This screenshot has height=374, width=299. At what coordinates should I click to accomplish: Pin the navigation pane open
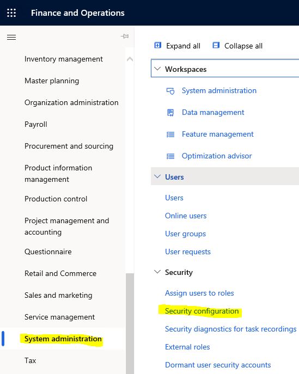pos(125,36)
